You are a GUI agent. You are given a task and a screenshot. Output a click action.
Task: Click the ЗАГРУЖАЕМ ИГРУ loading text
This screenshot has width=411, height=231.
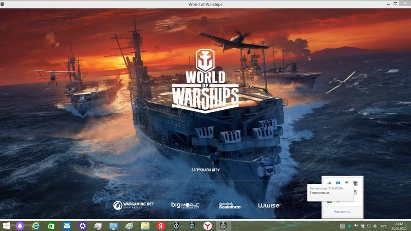[x=206, y=170]
